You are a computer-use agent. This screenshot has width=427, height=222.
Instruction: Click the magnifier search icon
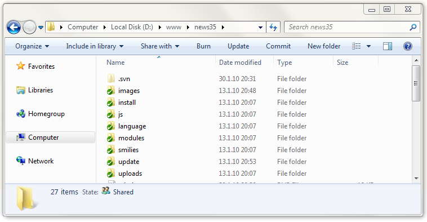413,27
